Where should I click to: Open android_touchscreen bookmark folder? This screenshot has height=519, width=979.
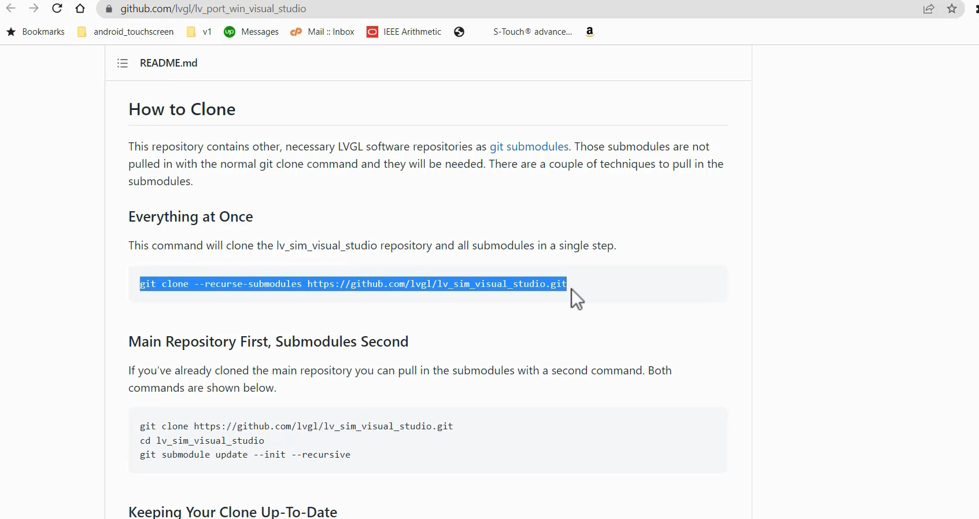pos(125,32)
